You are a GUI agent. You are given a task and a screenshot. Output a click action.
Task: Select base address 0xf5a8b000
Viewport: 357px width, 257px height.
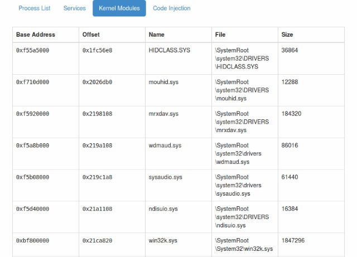(x=32, y=146)
